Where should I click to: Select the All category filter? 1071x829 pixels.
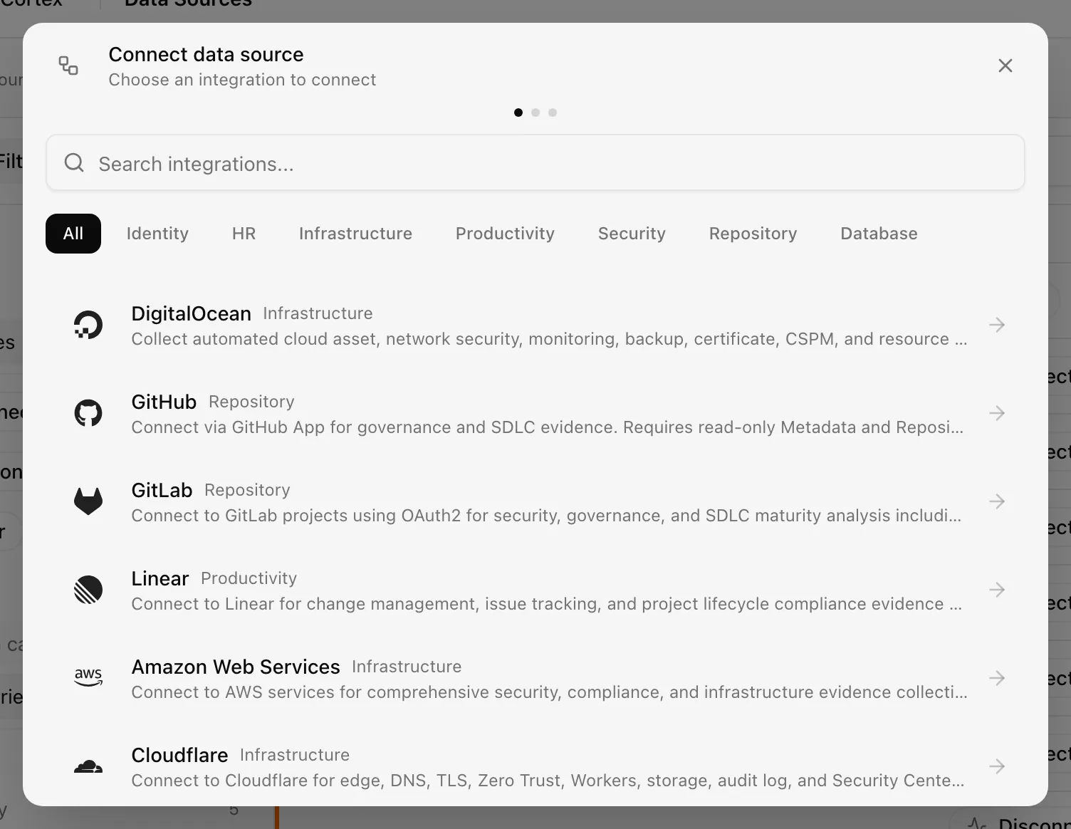(x=73, y=234)
